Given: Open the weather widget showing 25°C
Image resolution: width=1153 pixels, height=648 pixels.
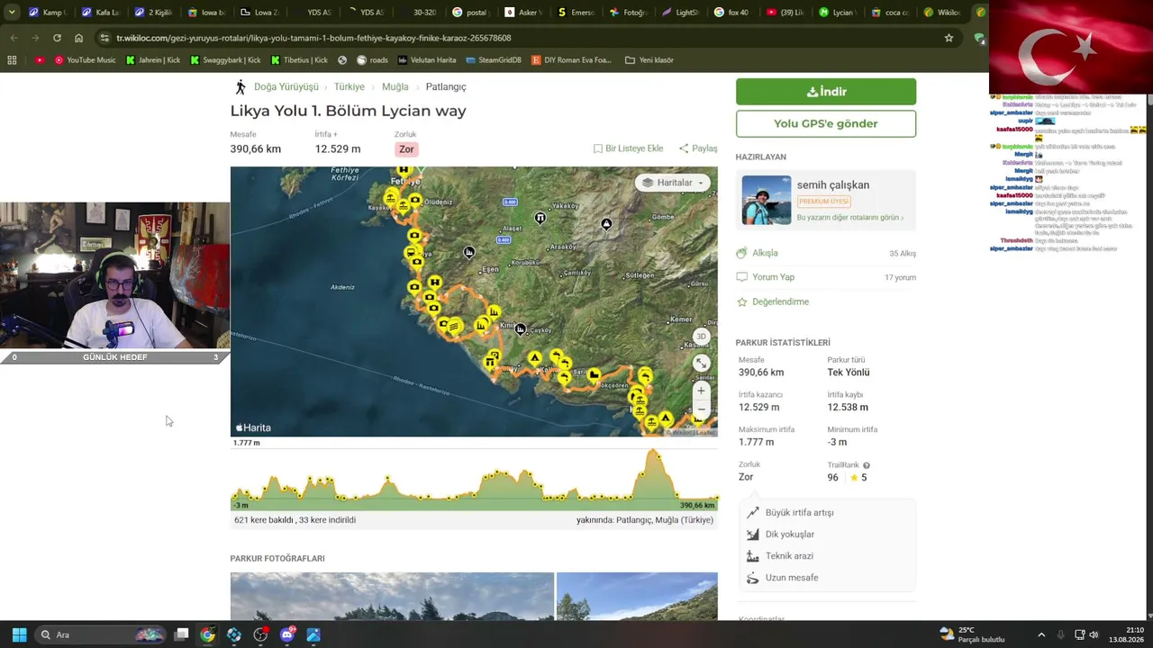Looking at the screenshot, I should (x=972, y=634).
